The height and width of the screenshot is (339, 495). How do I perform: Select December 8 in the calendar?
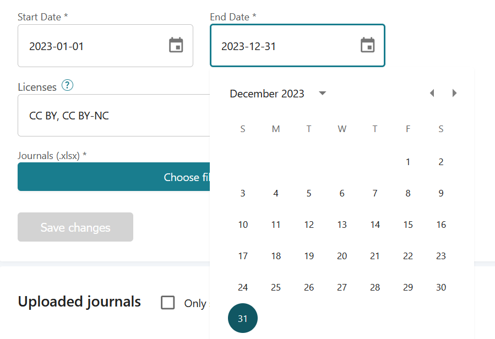point(408,193)
